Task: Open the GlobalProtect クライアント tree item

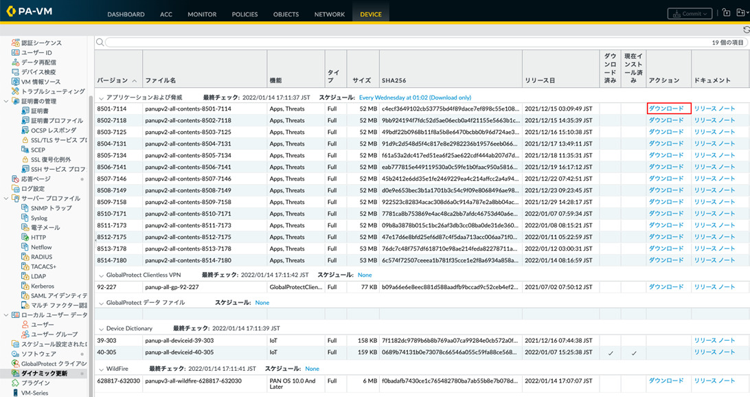Action: [x=54, y=363]
